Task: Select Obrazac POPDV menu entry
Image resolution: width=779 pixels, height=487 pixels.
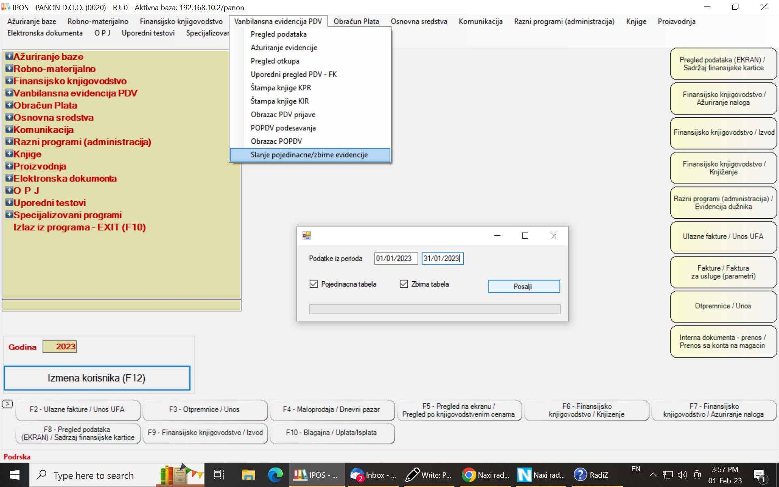Action: (276, 141)
